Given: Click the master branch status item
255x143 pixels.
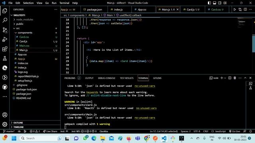Looking at the screenshot, I should point(9,131).
